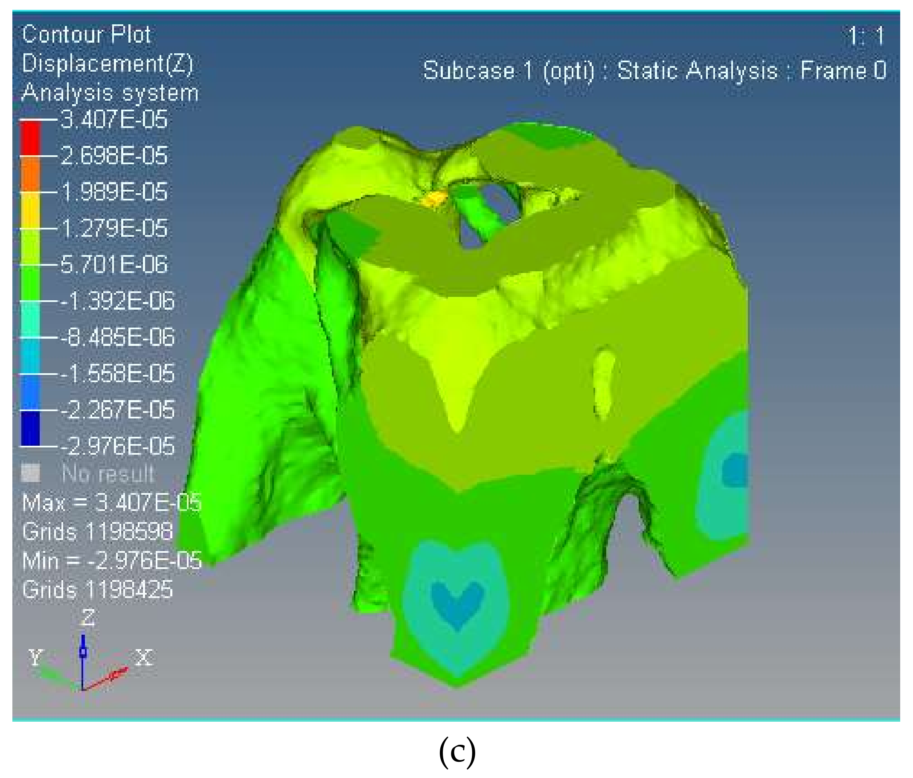Image resolution: width=913 pixels, height=778 pixels.
Task: Click the Max = 3.407E-05 annotation
Action: (112, 502)
